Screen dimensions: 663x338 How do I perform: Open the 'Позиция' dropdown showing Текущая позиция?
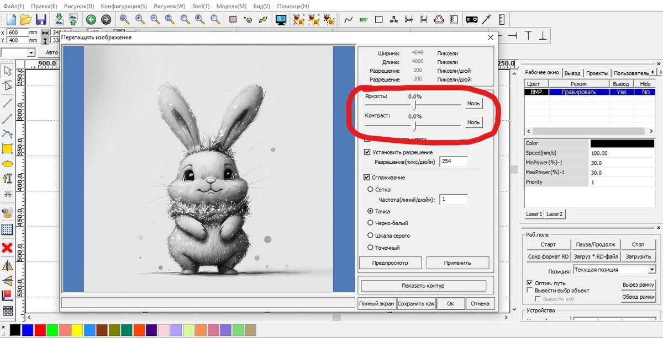tap(614, 270)
